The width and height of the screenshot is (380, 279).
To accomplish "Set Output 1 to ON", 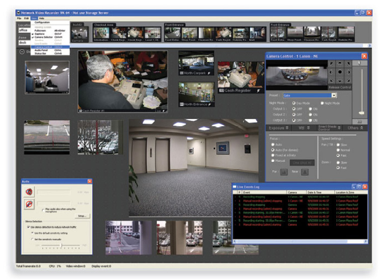I will [x=309, y=109].
